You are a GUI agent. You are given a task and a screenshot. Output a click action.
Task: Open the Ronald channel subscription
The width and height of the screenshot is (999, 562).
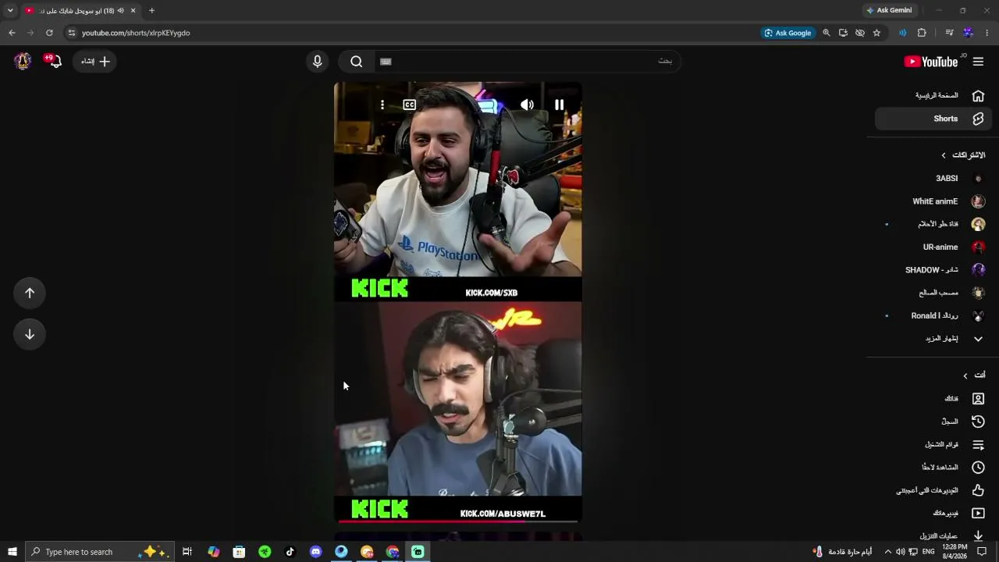[933, 316]
